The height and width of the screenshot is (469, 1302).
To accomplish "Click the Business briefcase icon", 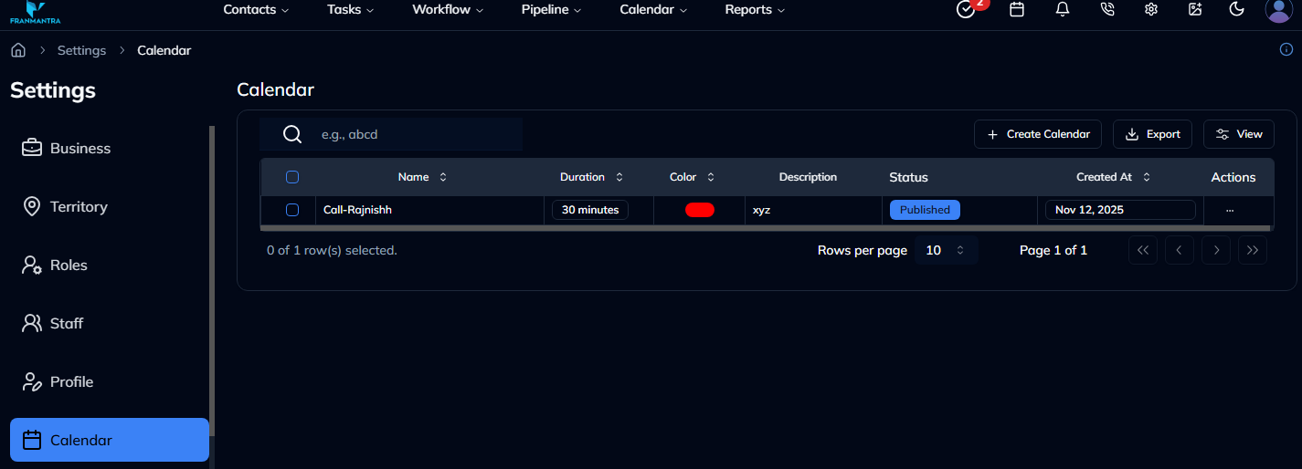I will [x=32, y=148].
